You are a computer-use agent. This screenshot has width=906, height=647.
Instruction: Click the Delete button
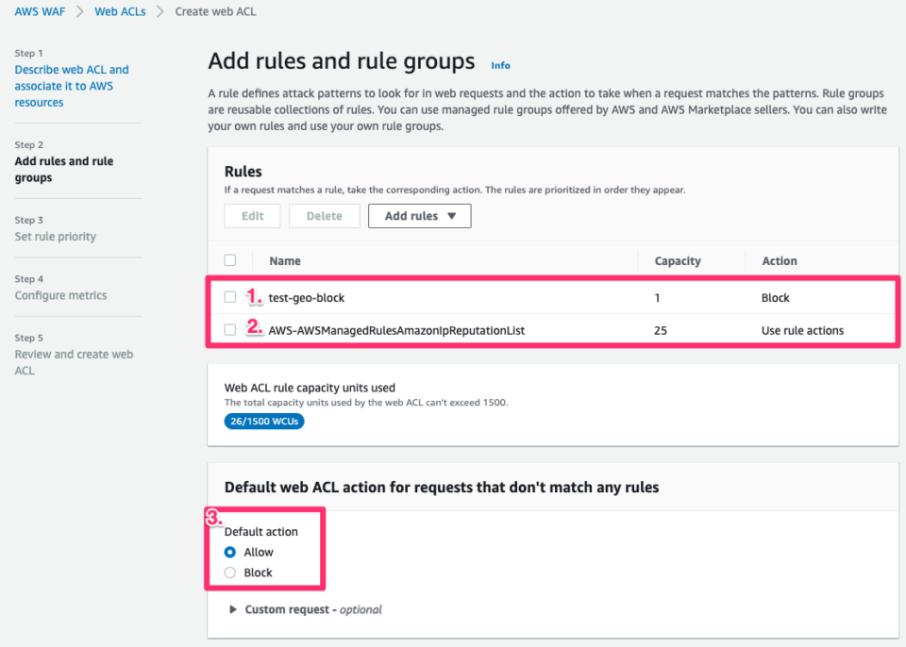tap(324, 216)
